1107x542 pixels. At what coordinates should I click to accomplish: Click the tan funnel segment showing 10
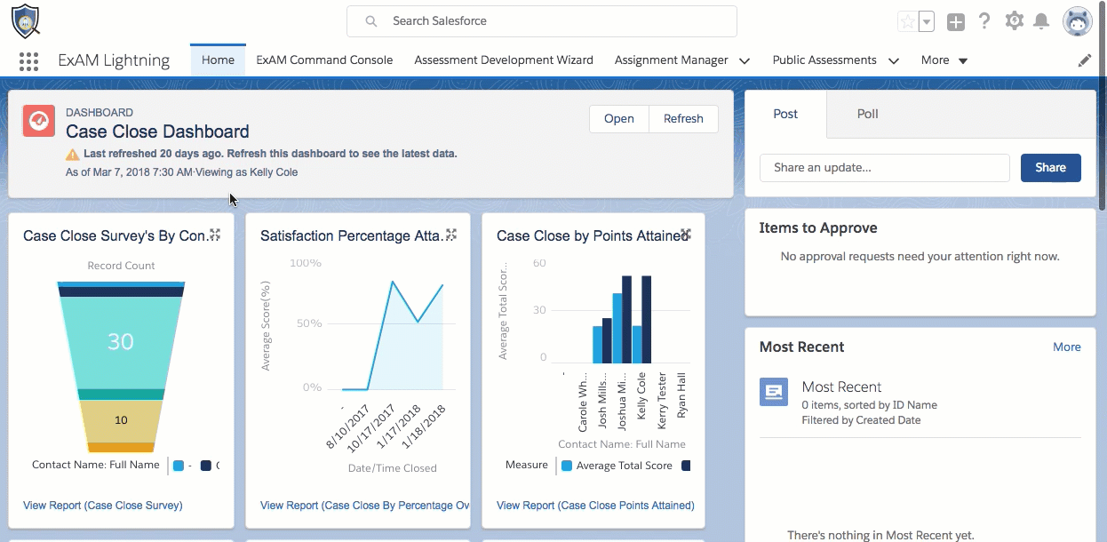(121, 420)
